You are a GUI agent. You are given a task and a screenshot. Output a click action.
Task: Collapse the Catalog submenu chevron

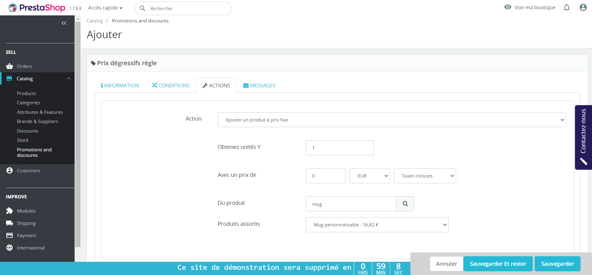pyautogui.click(x=69, y=78)
